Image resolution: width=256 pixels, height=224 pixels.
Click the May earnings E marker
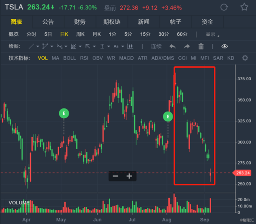[x=64, y=113]
